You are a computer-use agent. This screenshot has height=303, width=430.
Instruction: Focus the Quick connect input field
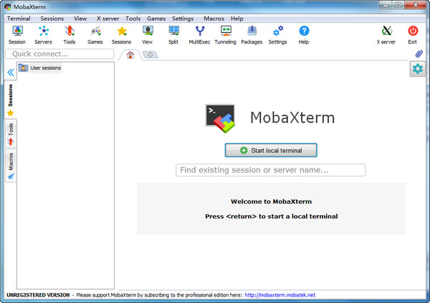[59, 54]
